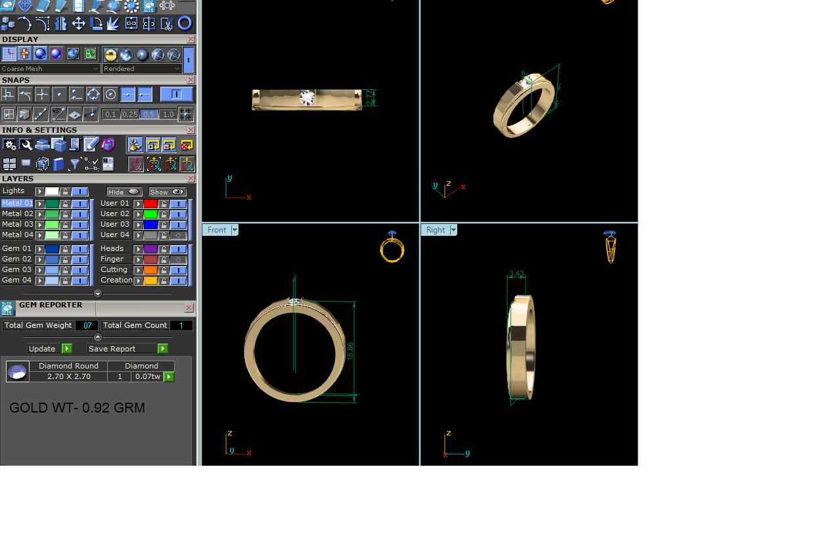This screenshot has height=536, width=837.
Task: Click the globe icon in Display
Action: tap(73, 54)
